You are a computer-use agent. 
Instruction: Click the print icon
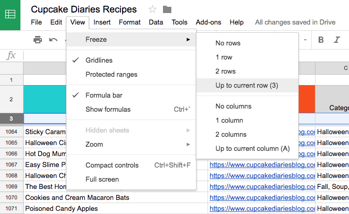(x=38, y=40)
